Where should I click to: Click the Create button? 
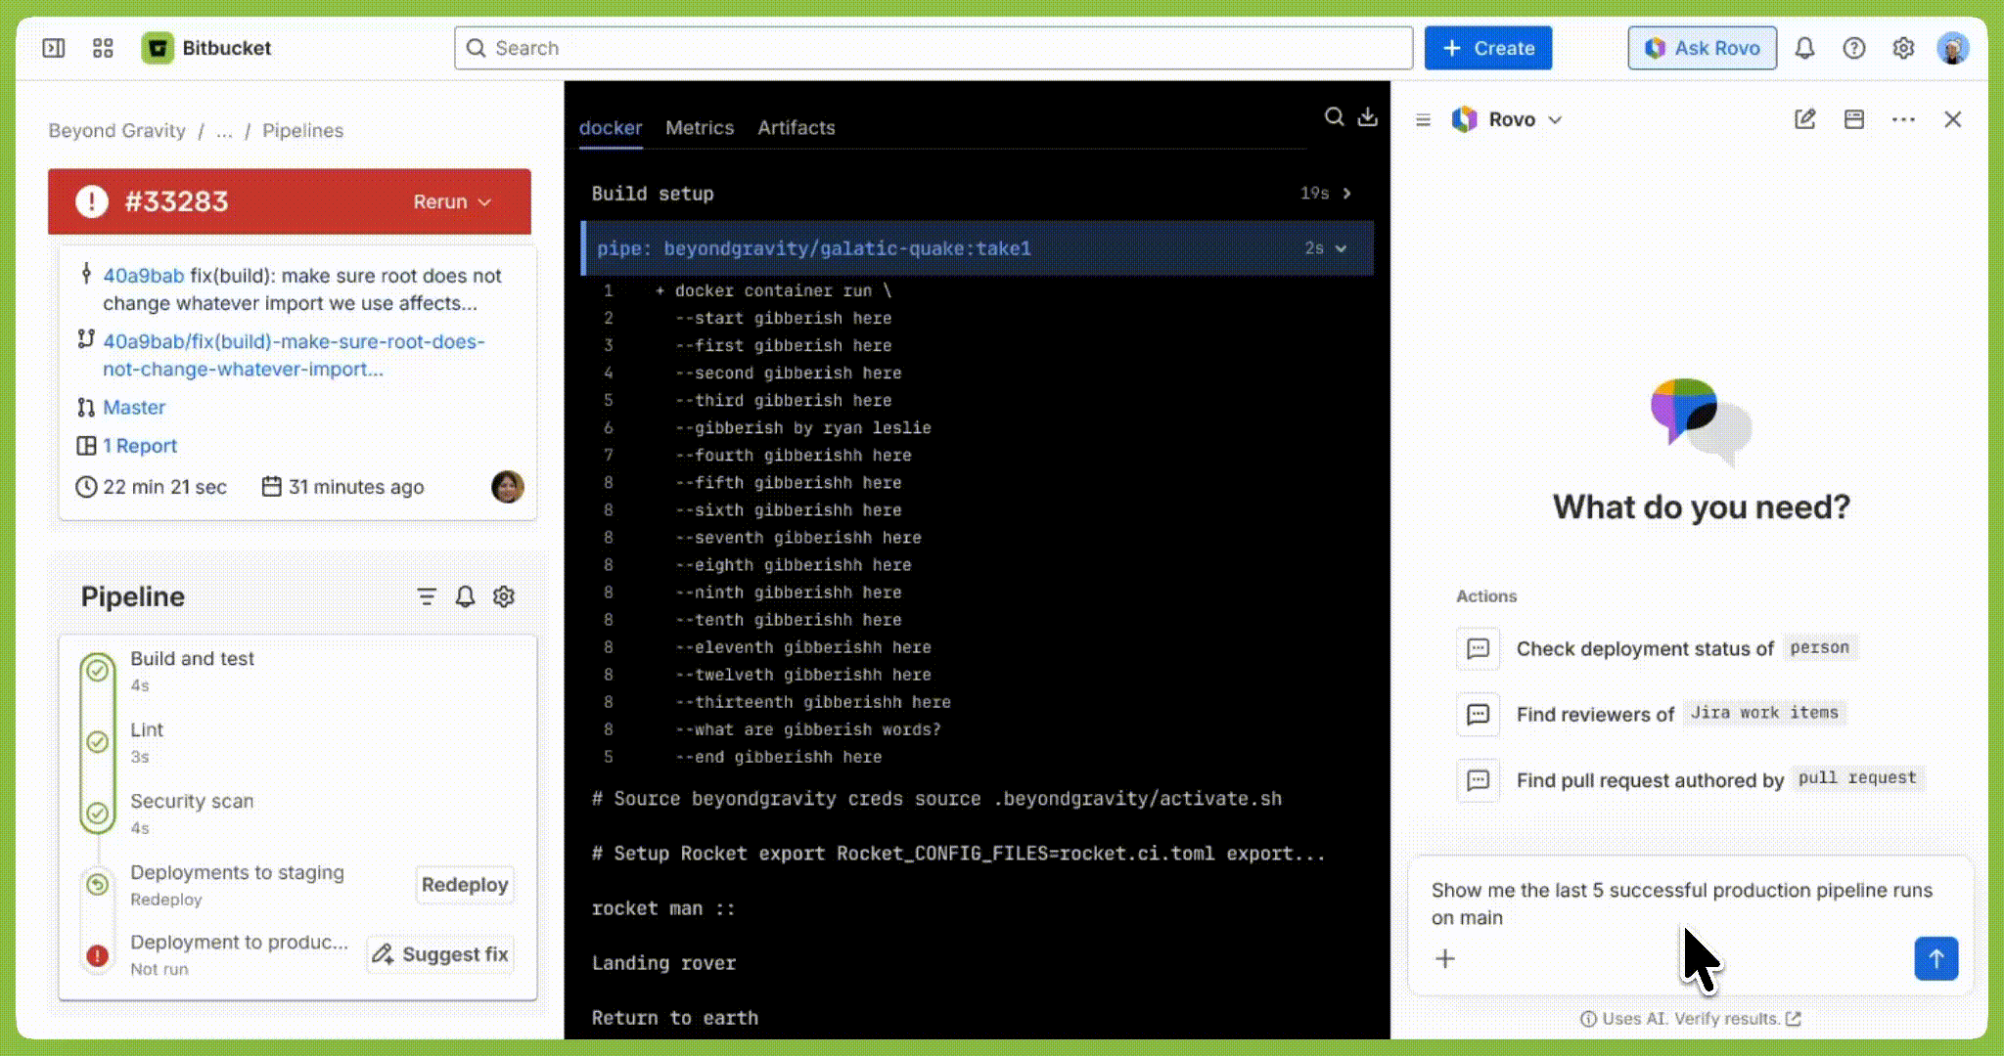tap(1487, 48)
